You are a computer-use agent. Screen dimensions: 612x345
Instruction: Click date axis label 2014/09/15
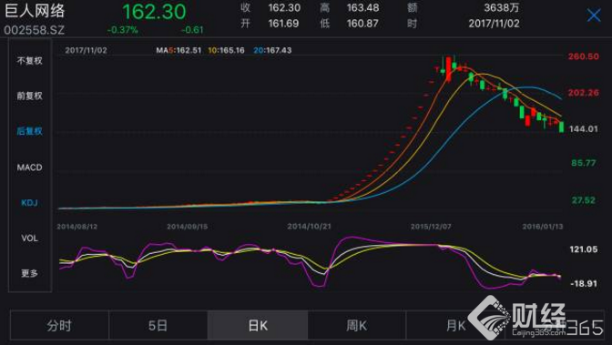(188, 227)
